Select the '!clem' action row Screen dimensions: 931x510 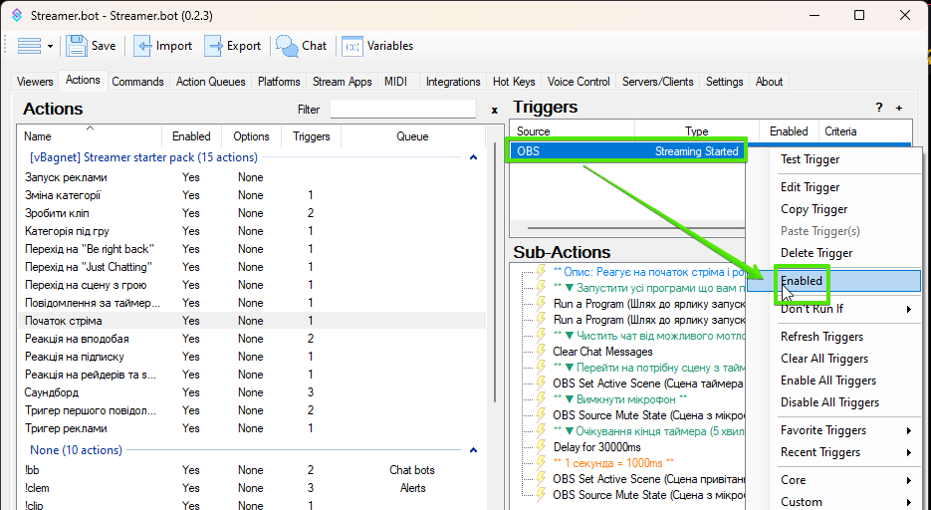(x=252, y=488)
